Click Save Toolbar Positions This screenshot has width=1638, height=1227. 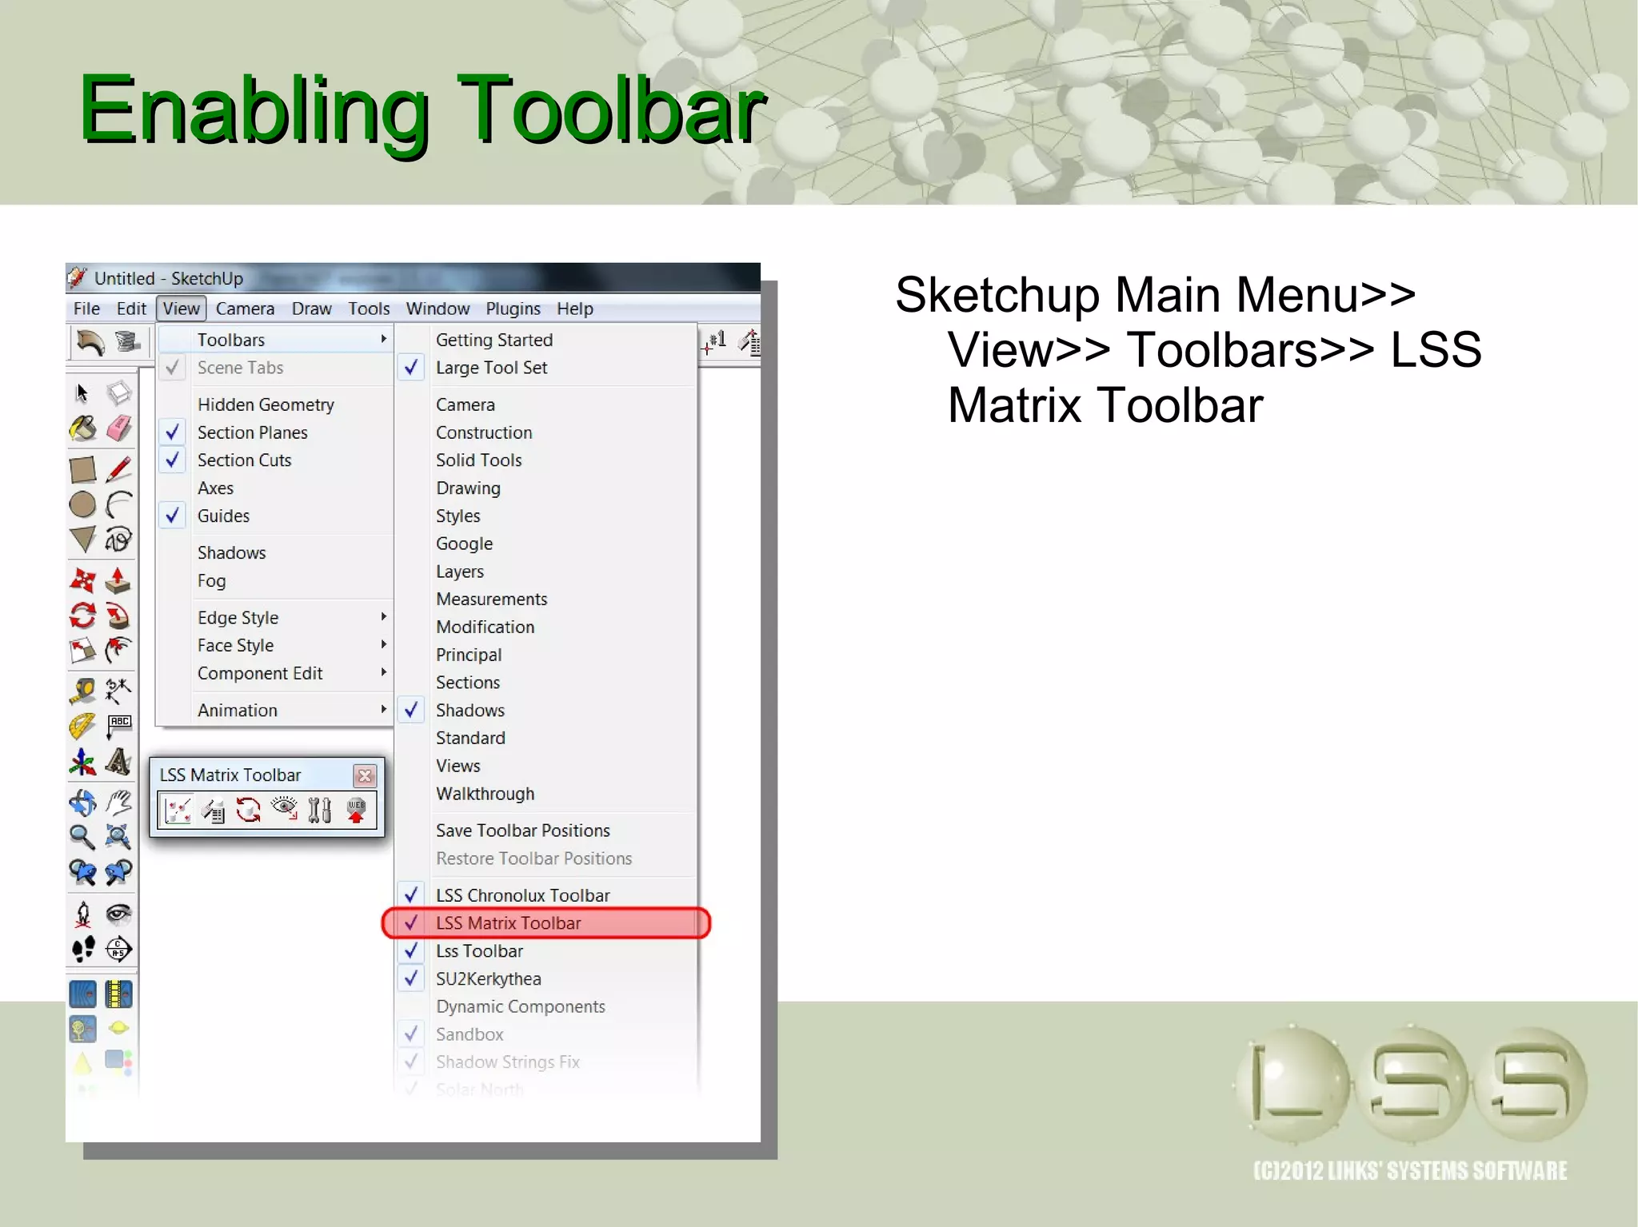tap(546, 831)
